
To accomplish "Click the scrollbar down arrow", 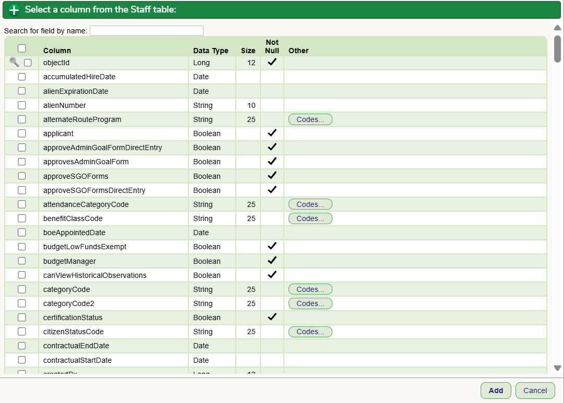I will click(x=558, y=368).
